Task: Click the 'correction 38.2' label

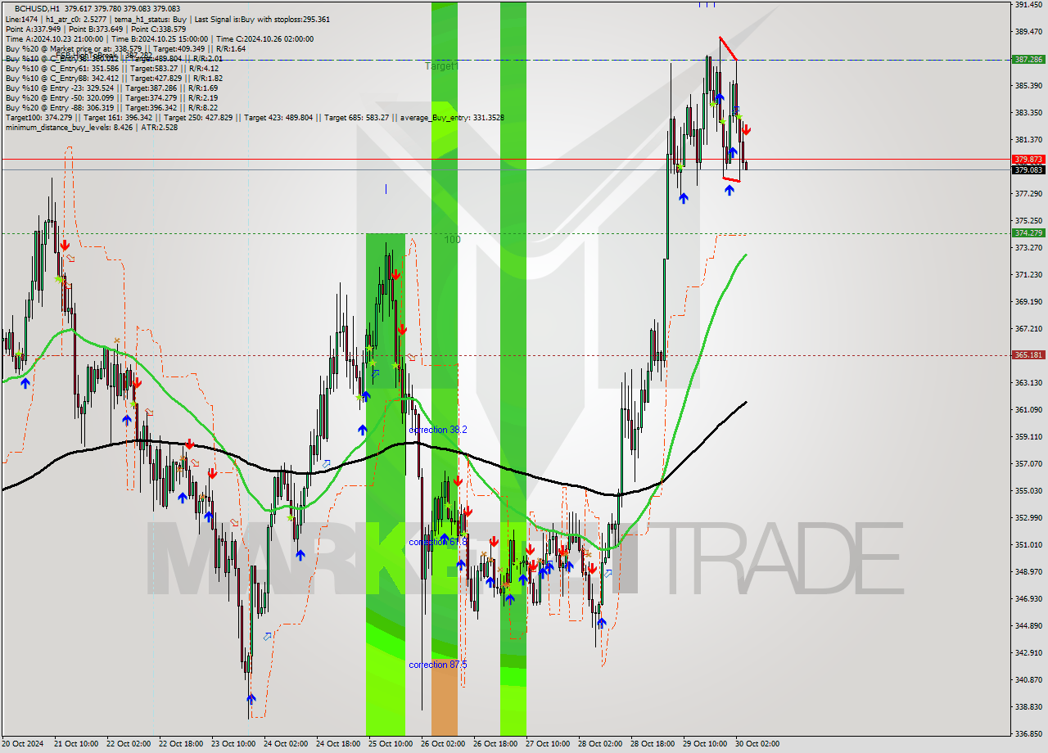Action: pyautogui.click(x=438, y=430)
